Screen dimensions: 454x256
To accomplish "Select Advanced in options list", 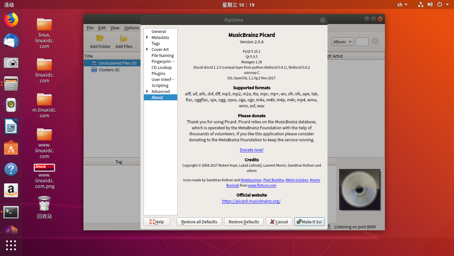I will pos(161,91).
